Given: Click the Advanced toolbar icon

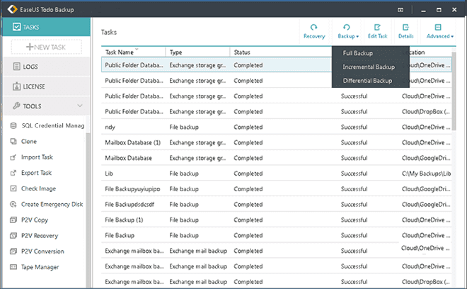Looking at the screenshot, I should (438, 28).
